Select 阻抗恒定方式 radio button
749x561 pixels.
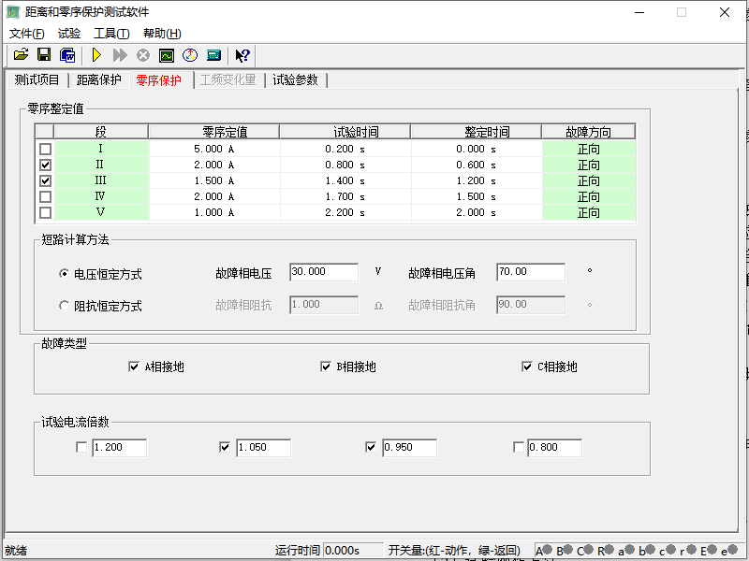(64, 306)
